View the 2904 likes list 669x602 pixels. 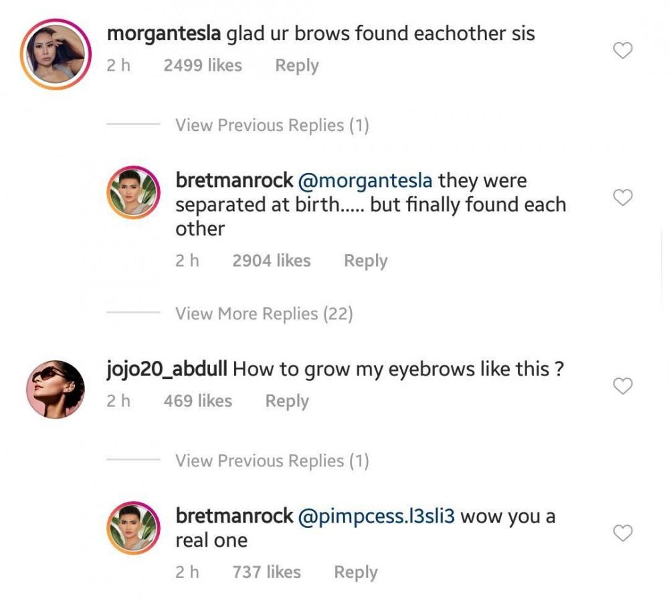pos(271,261)
